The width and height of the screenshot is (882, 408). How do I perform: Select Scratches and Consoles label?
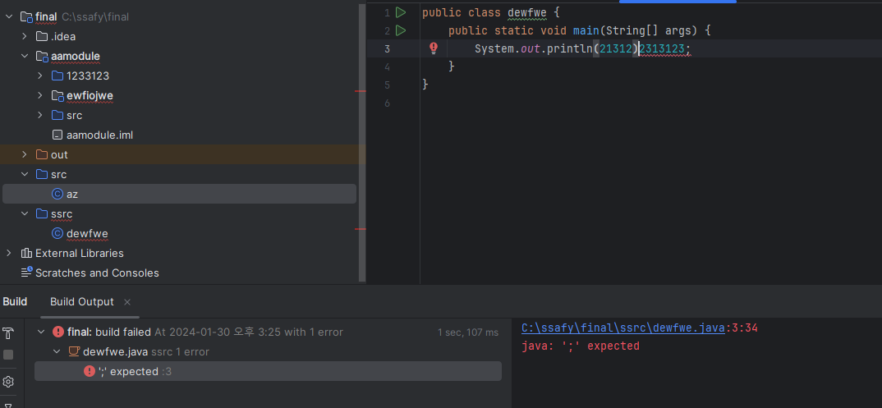tap(97, 273)
